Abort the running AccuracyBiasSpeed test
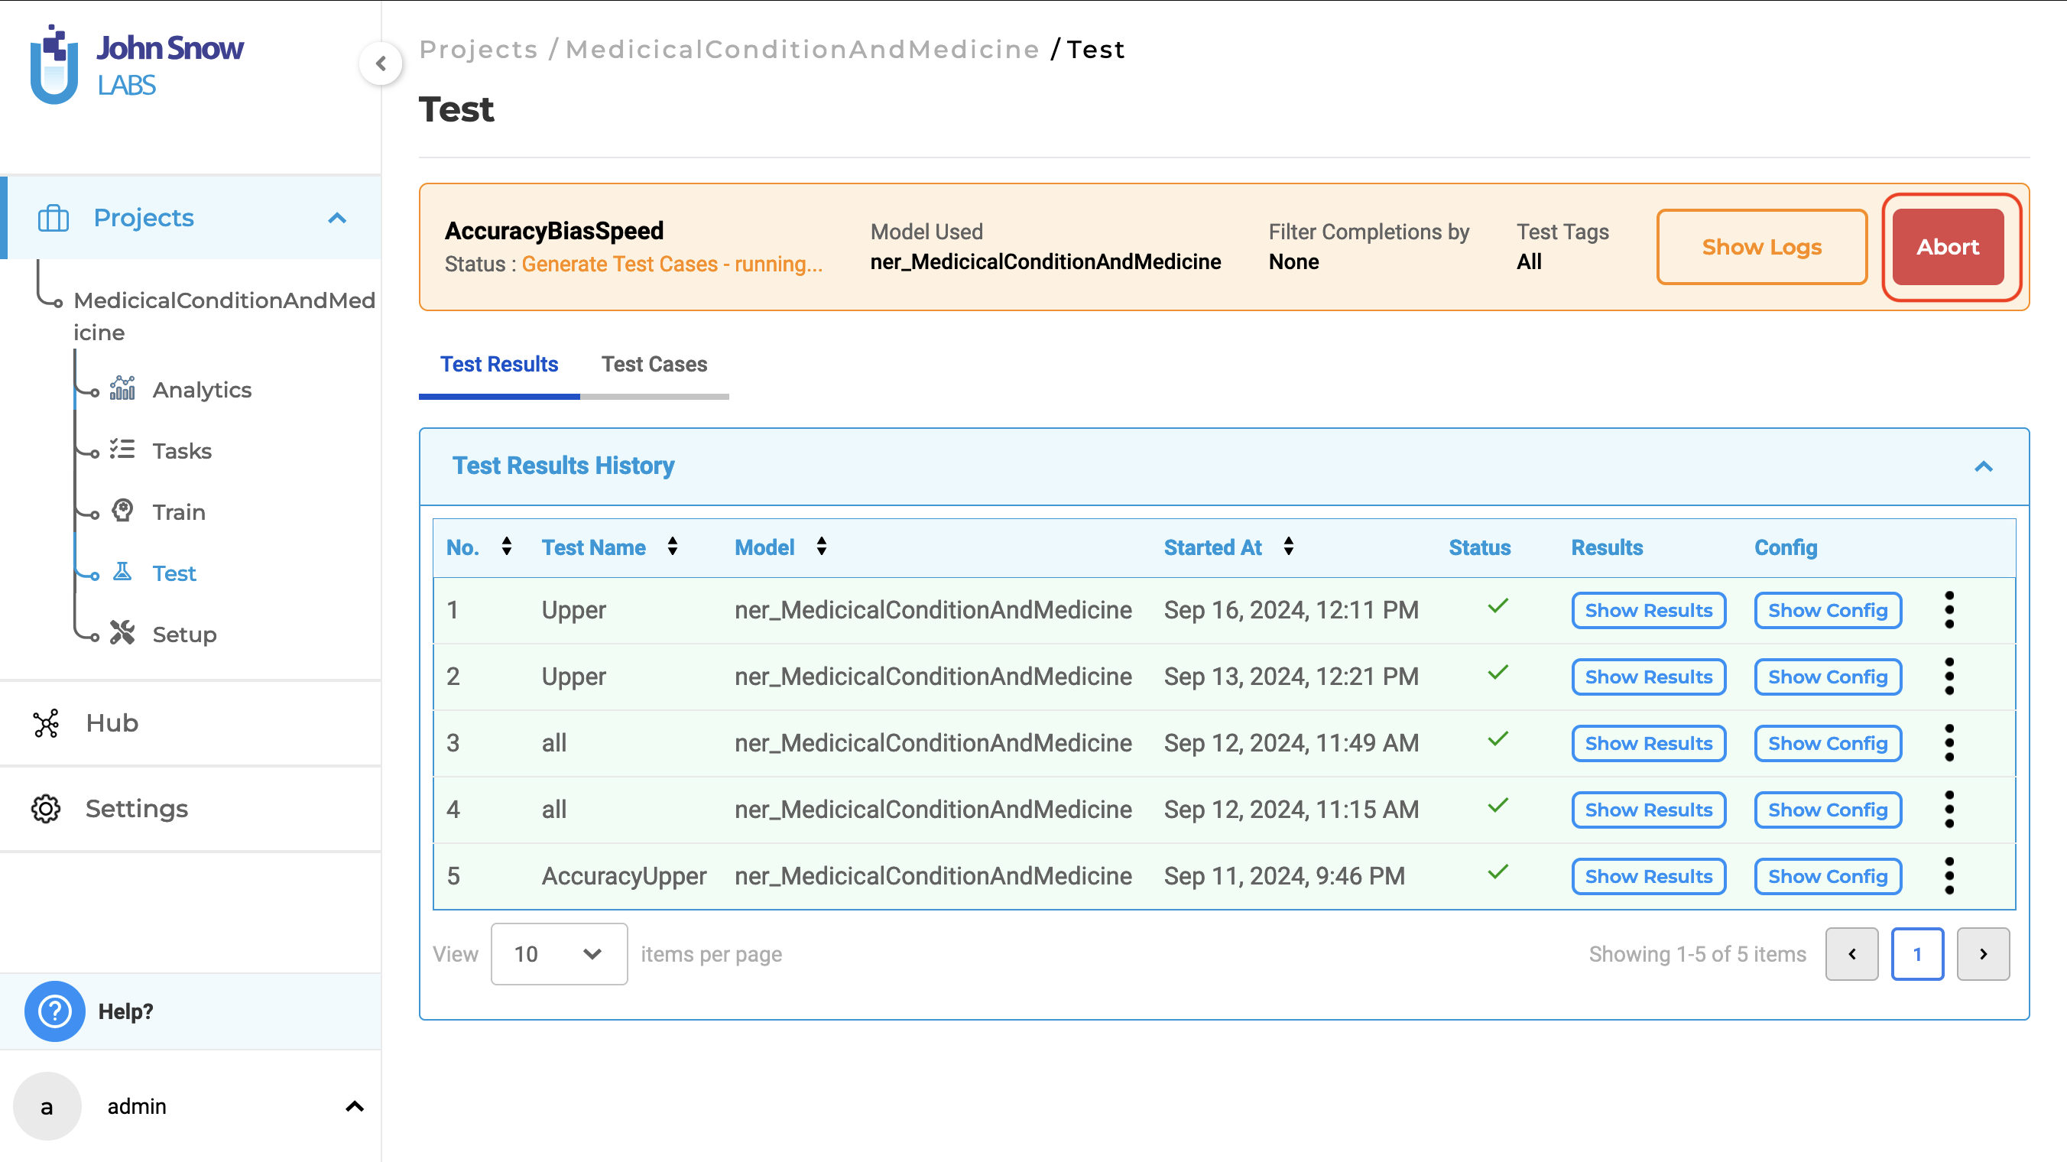 1949,246
